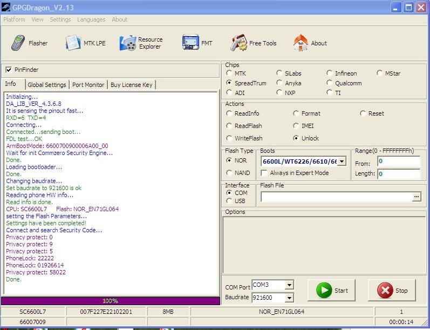Open the Buy License Key tab
Screen dimensions: 430x330
click(131, 85)
